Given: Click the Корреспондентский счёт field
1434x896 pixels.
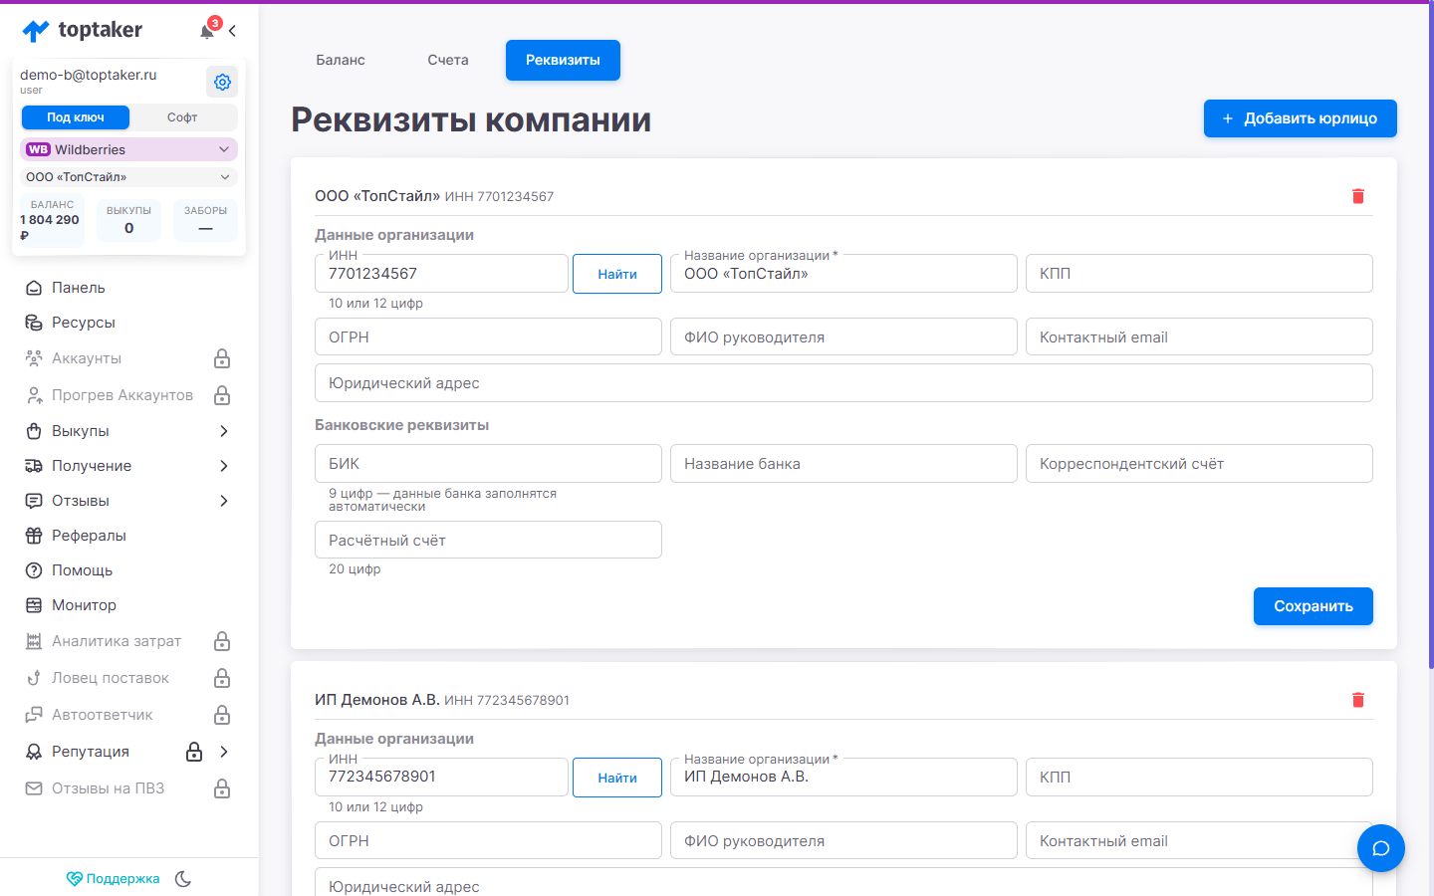Looking at the screenshot, I should tap(1199, 464).
